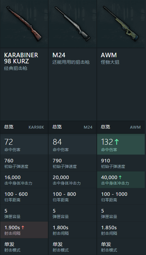Open the 总览 header labeled AWM
The height and width of the screenshot is (255, 146).
pos(121,127)
